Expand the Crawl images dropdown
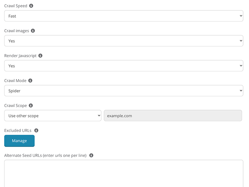Viewport: 249px width, 187px height. (123, 41)
